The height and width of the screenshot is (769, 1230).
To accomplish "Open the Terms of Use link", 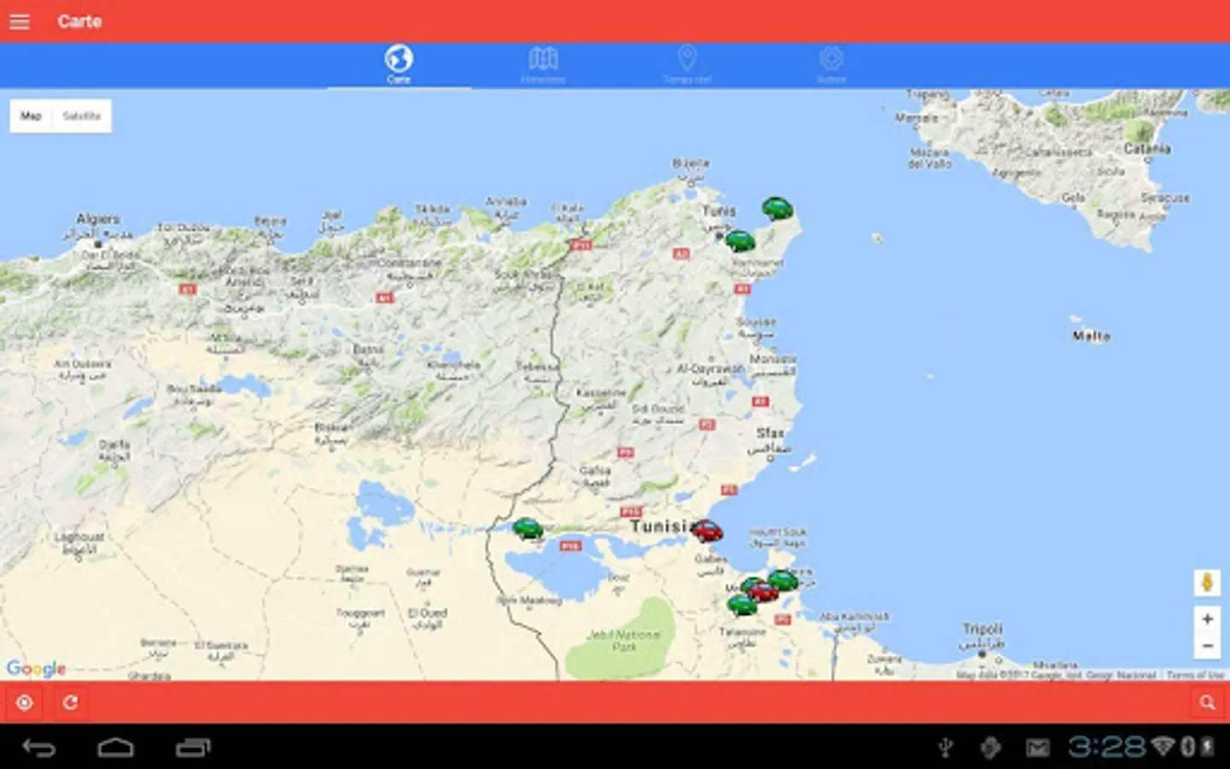I will [x=1195, y=675].
